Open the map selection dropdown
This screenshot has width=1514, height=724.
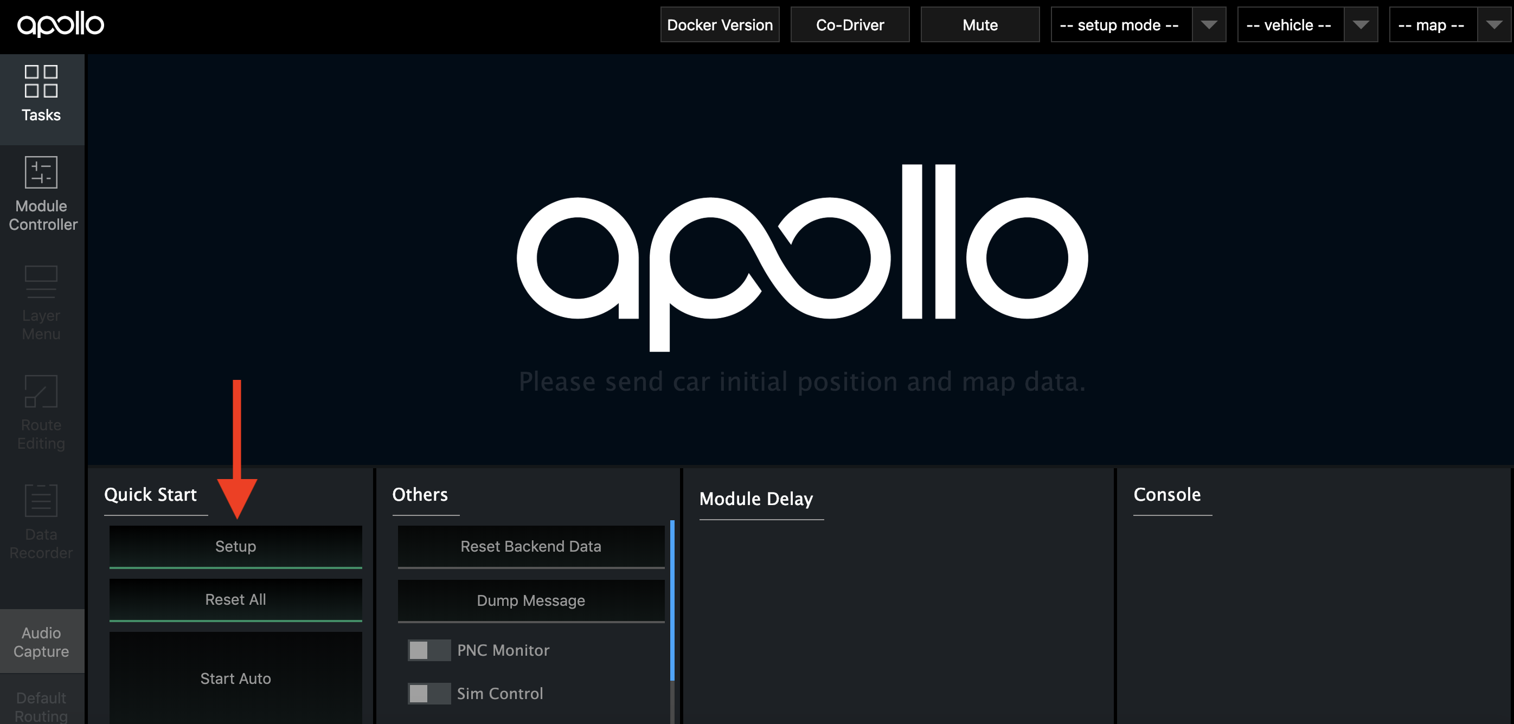pyautogui.click(x=1449, y=25)
